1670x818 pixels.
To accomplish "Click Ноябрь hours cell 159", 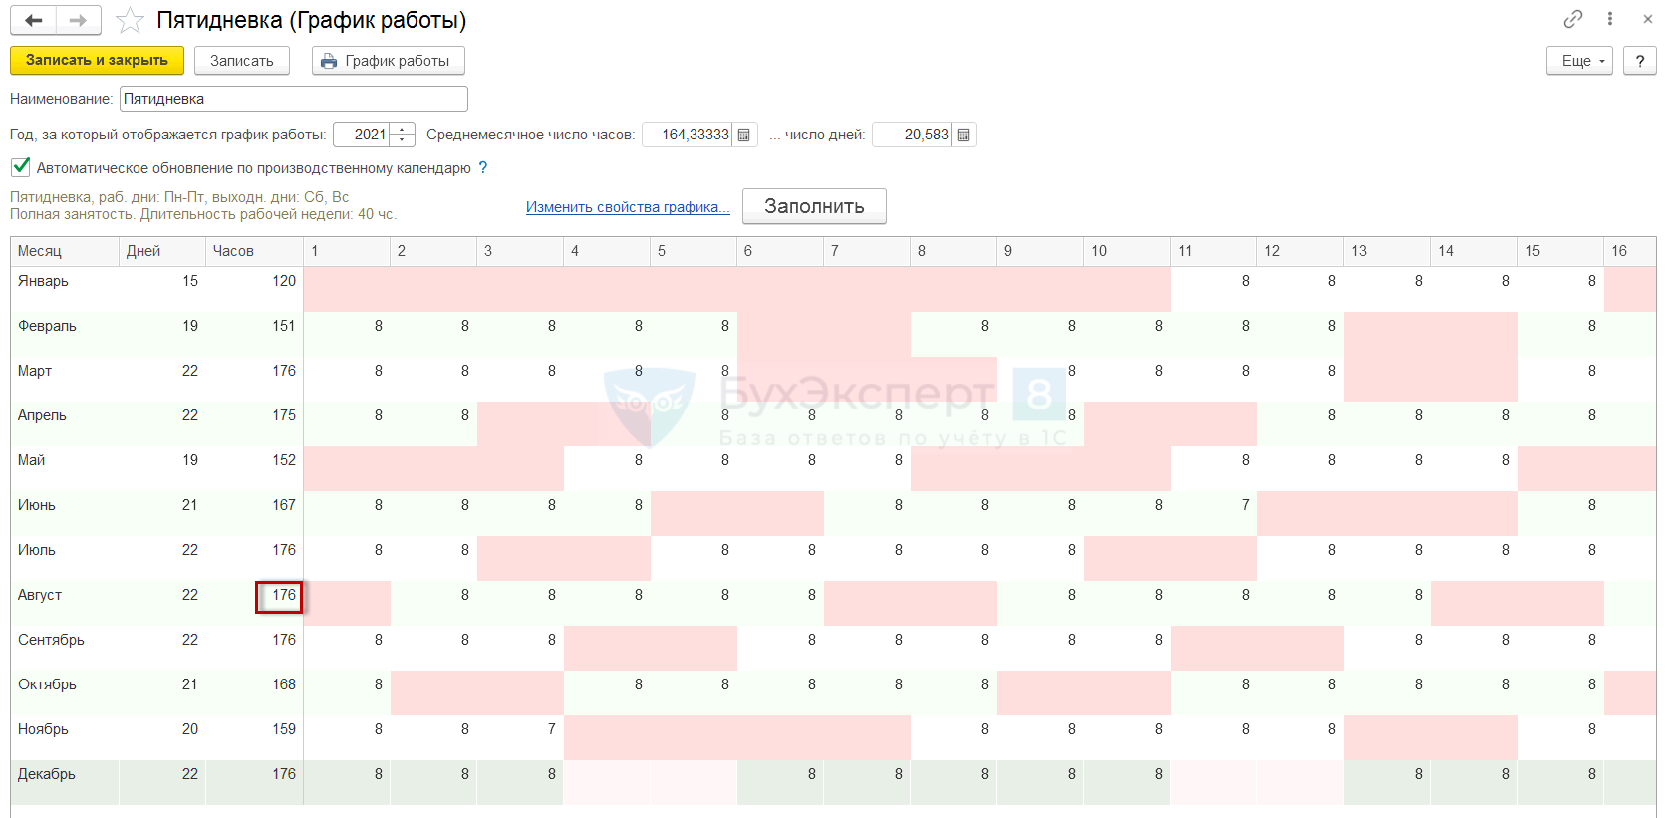I will pyautogui.click(x=255, y=737).
